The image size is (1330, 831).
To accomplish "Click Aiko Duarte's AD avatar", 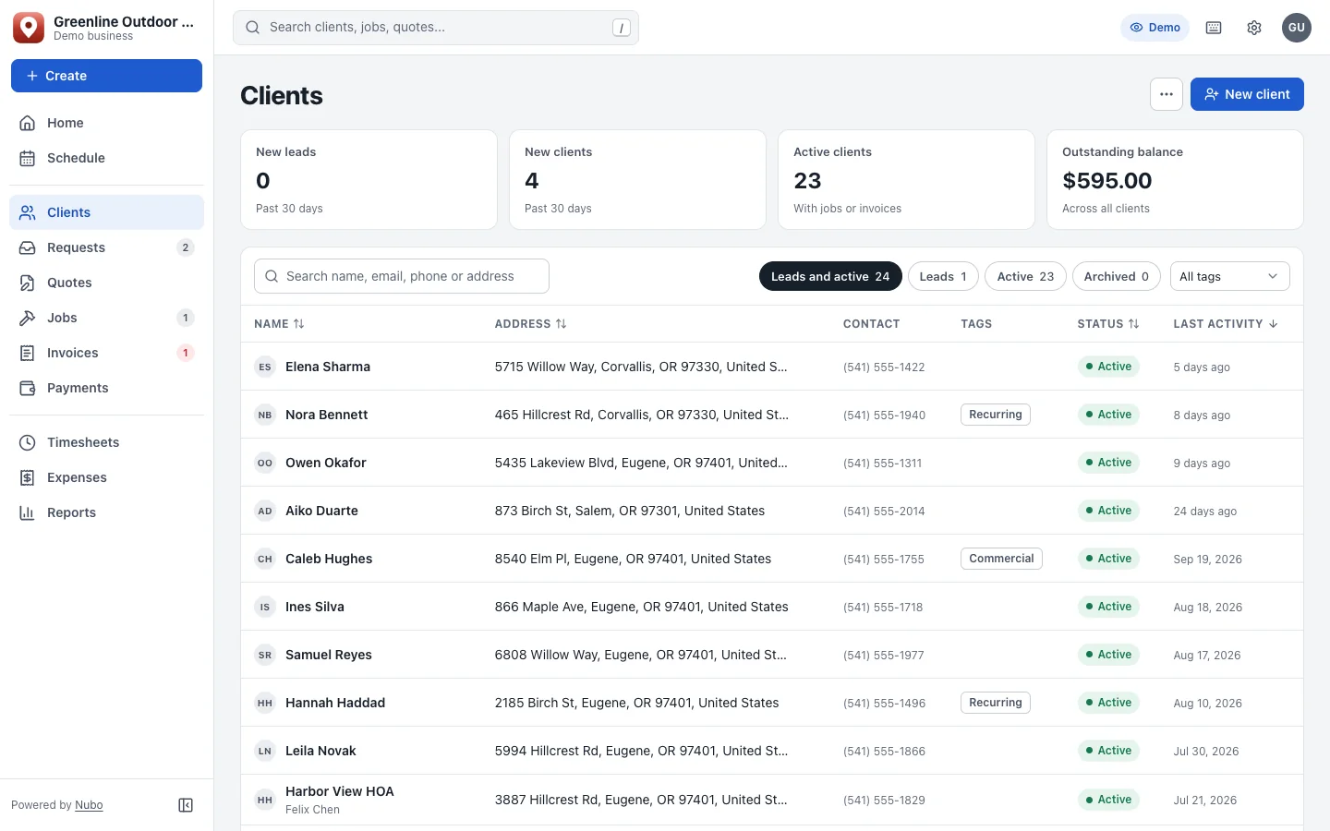I will (265, 511).
